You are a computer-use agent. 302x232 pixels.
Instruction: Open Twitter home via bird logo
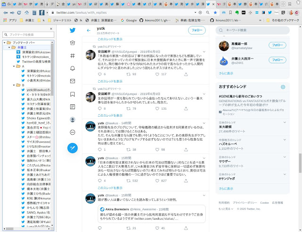point(73,30)
